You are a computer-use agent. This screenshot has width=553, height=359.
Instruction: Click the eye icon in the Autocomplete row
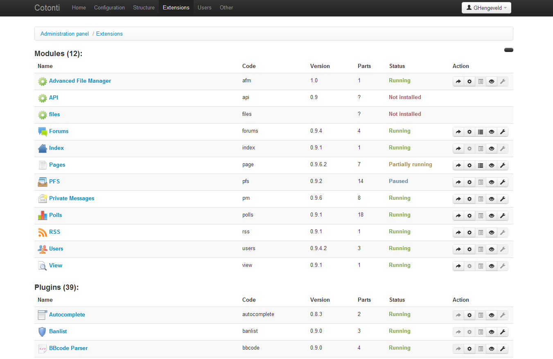(x=492, y=315)
